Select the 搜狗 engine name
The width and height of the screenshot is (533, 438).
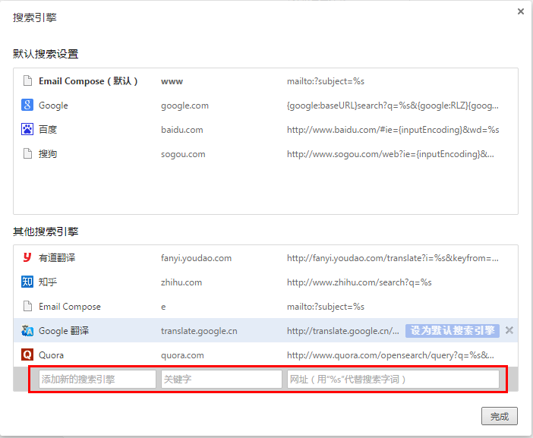[x=48, y=154]
